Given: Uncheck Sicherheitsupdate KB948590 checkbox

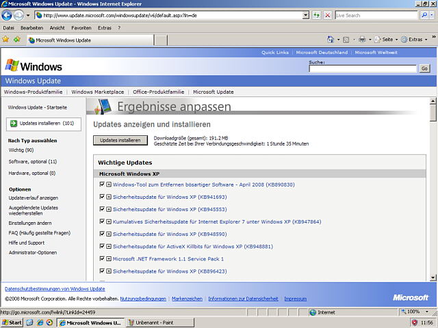Looking at the screenshot, I should coord(102,234).
